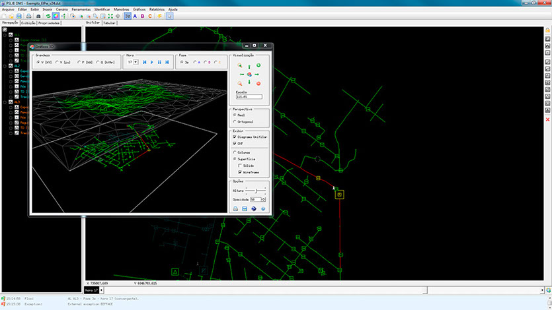This screenshot has height=310, width=552.
Task: Open the Propriedades tab
Action: [50, 22]
